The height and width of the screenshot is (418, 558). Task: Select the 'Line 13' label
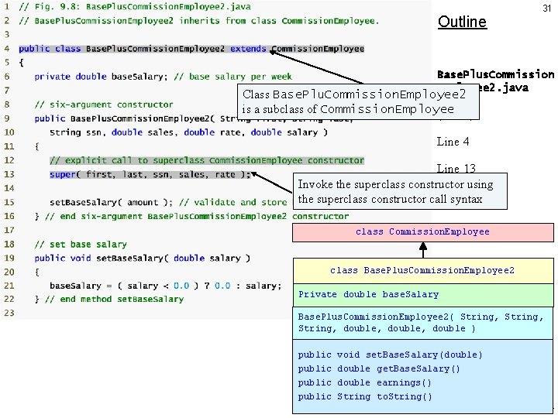pos(456,168)
